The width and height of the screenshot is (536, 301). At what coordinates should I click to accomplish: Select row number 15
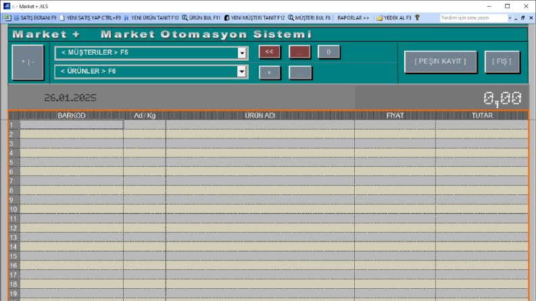click(14, 256)
